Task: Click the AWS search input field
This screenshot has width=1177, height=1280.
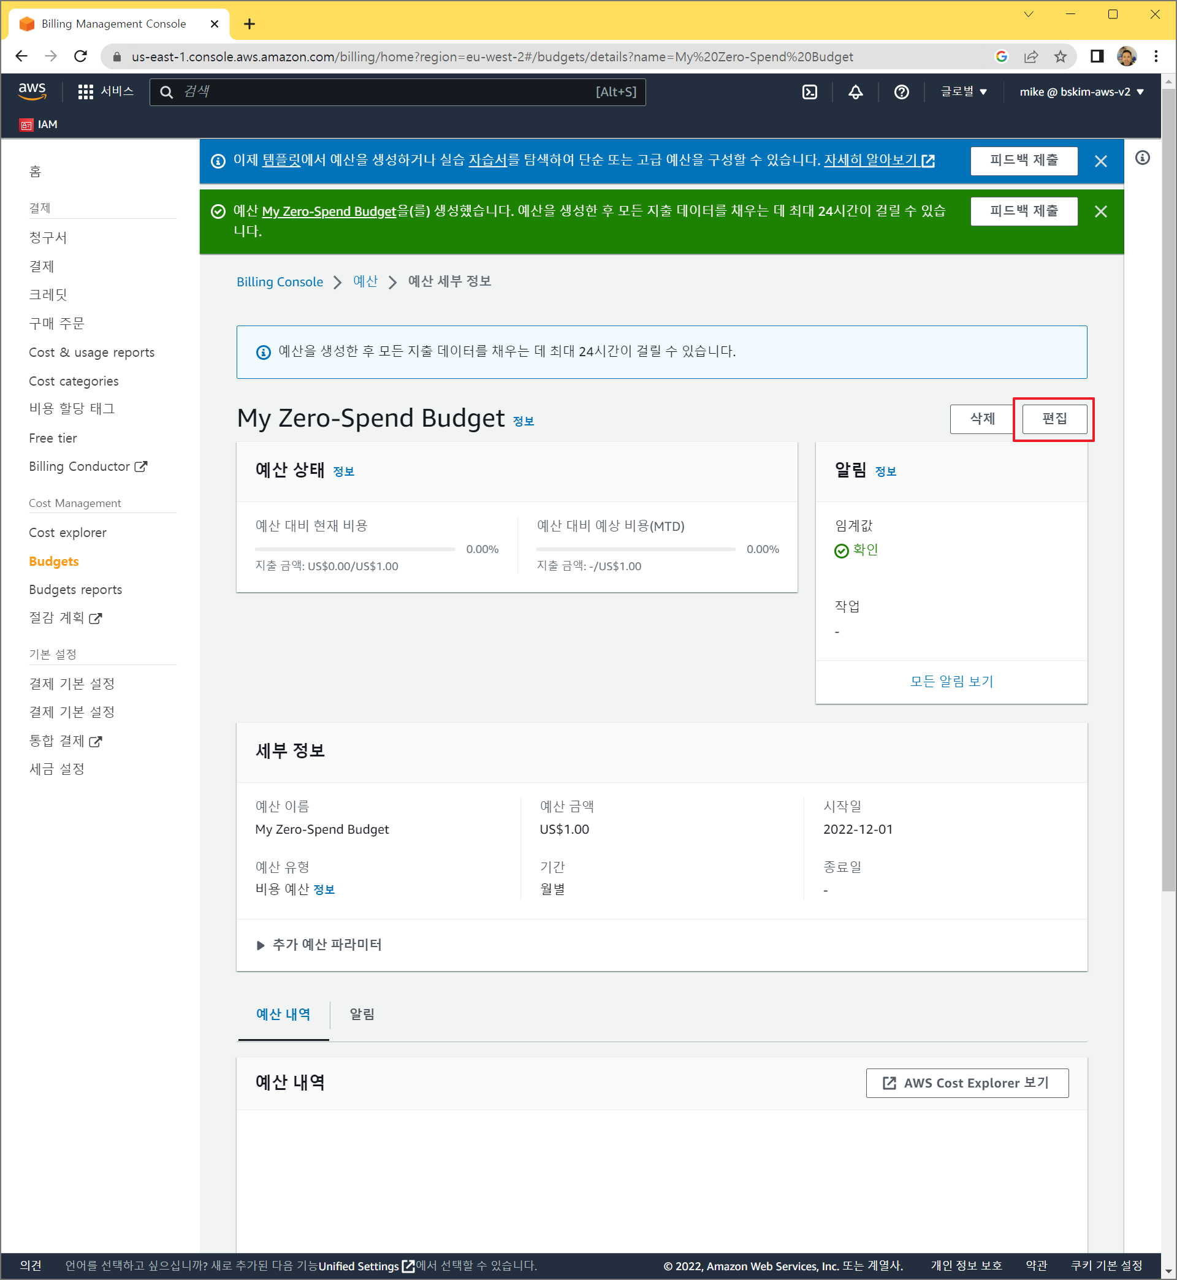Action: [x=397, y=92]
